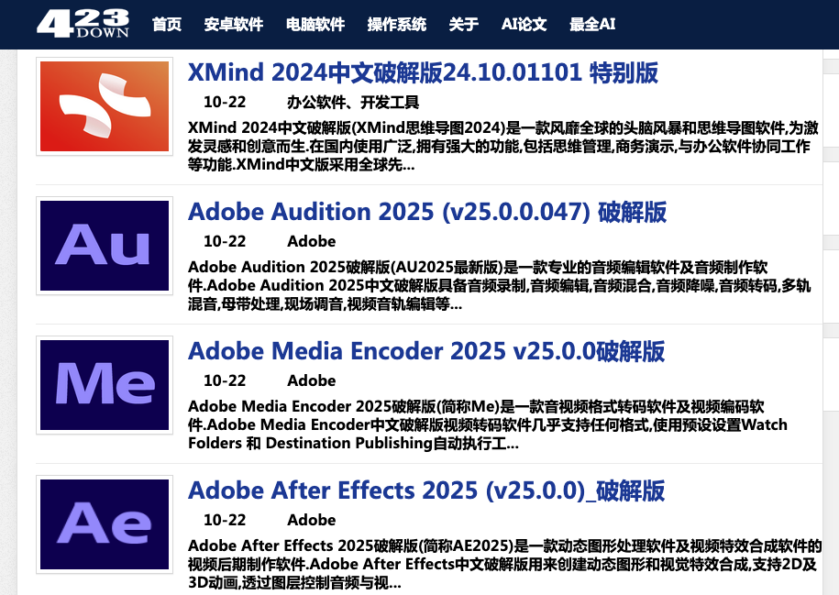Click the 10-22 date of After Effects post
Image resolution: width=839 pixels, height=595 pixels.
[225, 520]
